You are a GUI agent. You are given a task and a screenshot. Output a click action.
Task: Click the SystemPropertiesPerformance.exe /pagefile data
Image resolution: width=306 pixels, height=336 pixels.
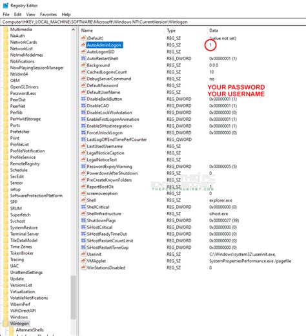tap(250, 261)
